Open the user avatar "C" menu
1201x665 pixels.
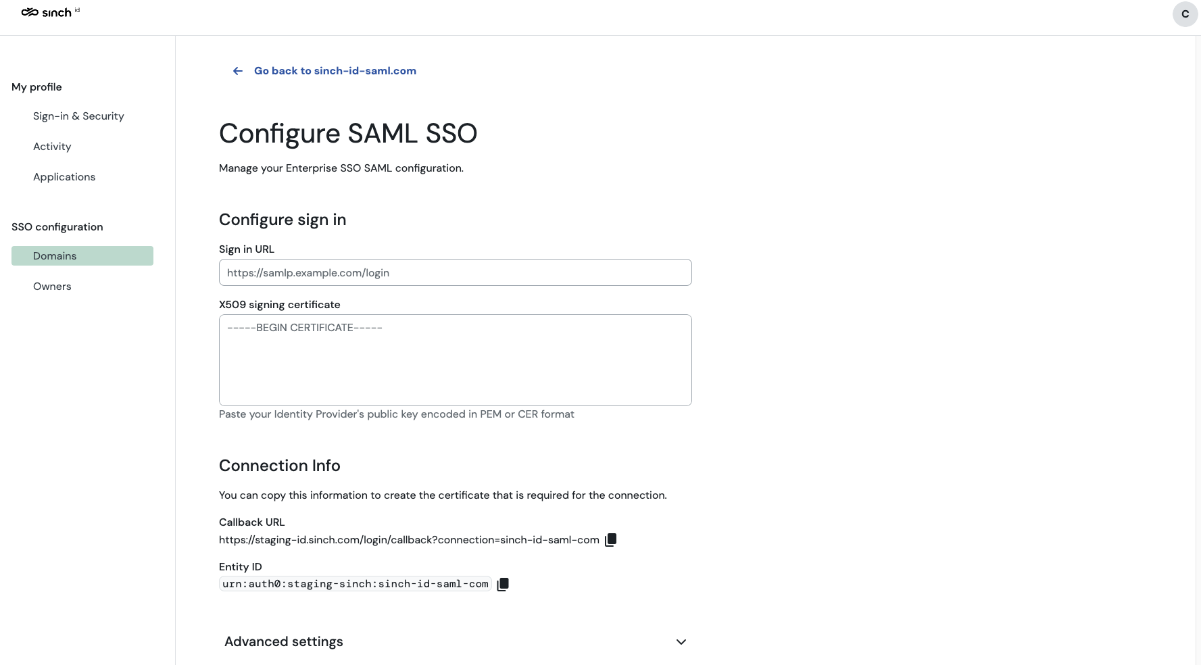pyautogui.click(x=1185, y=14)
